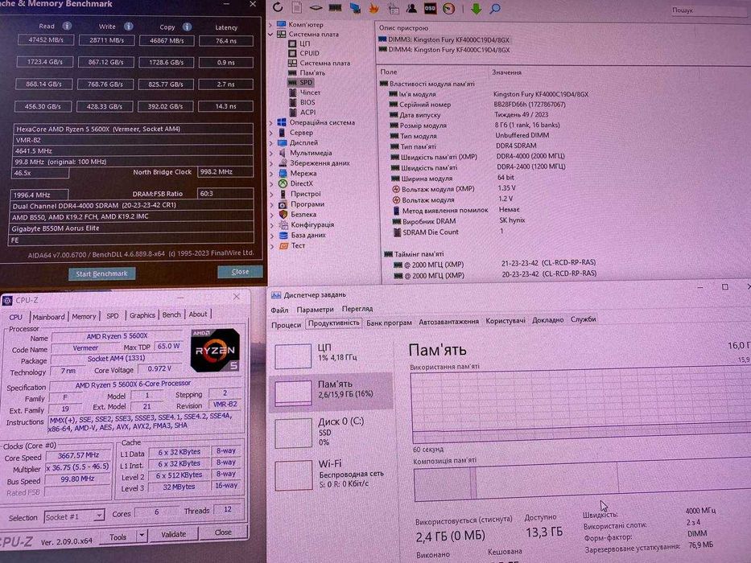Click the Tools button in CPU-Z
751x563 pixels.
pos(118,536)
